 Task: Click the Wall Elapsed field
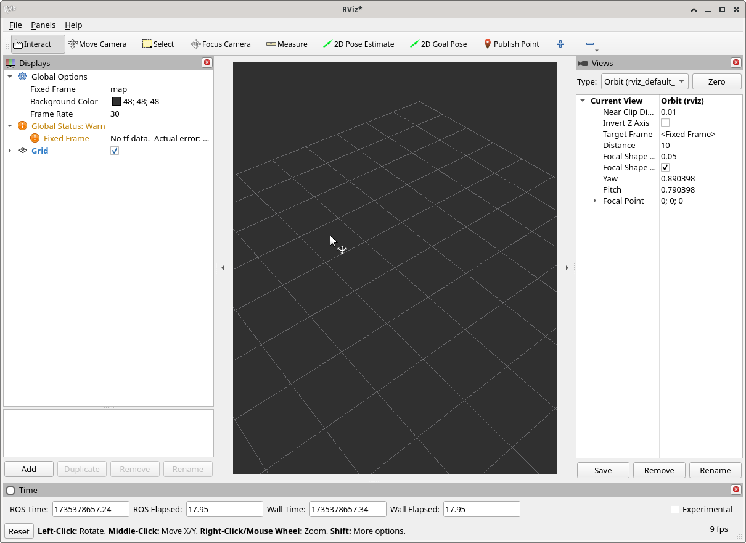coord(482,509)
